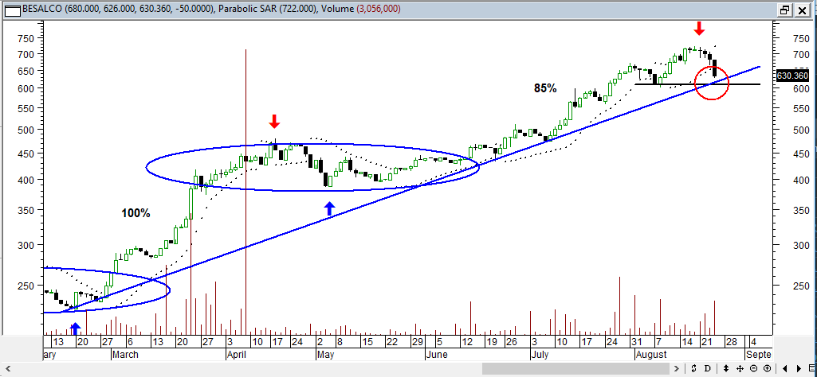
Task: Zoom out with the minus magnifier icon
Action: click(753, 368)
